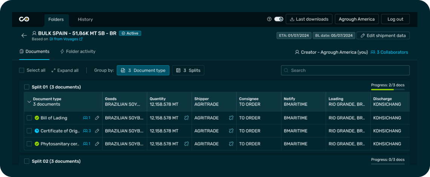Click the Notify column header
This screenshot has height=177, width=430.
[303, 102]
